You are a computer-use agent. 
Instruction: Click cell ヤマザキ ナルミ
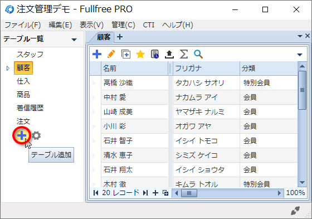click(x=207, y=112)
